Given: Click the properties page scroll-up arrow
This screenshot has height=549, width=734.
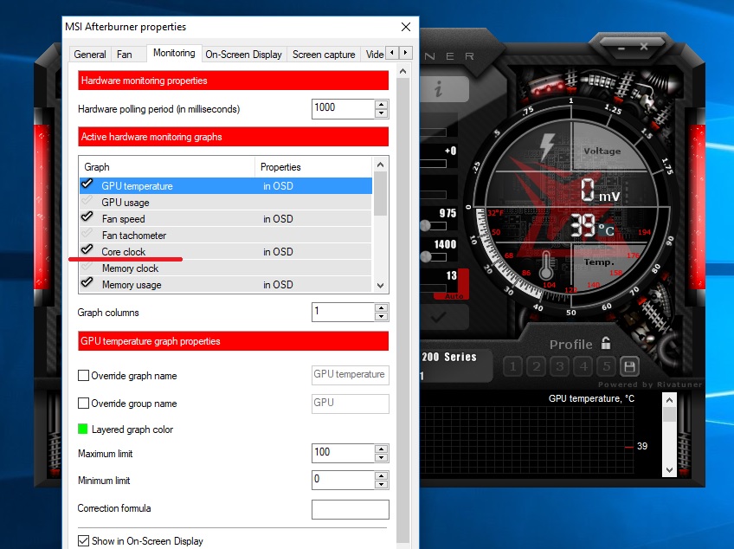Looking at the screenshot, I should [402, 72].
